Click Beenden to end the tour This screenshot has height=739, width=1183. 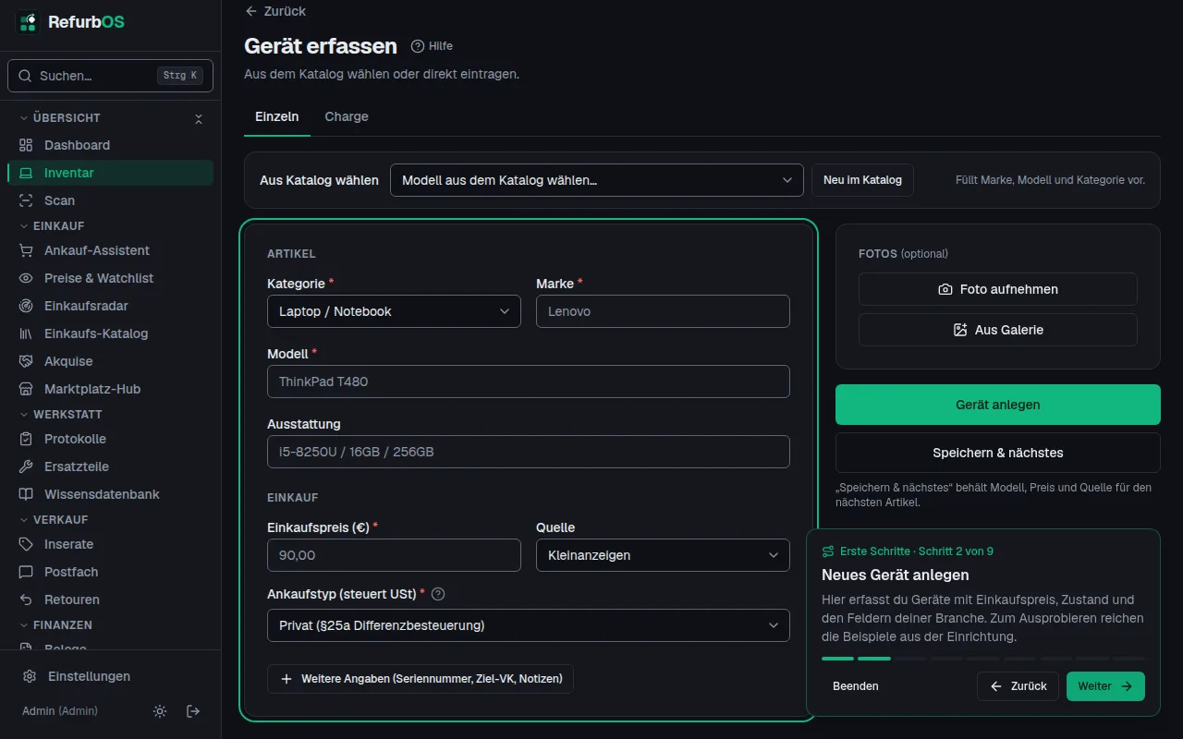click(856, 686)
